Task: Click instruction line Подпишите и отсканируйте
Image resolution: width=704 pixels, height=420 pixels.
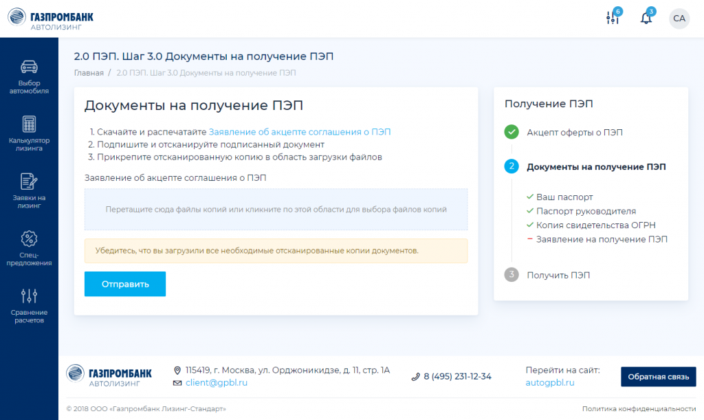Action: point(210,144)
